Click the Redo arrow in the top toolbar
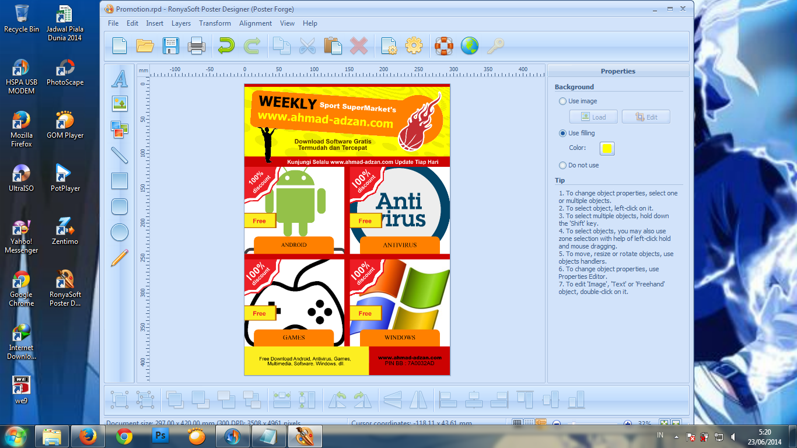The height and width of the screenshot is (448, 797). coord(251,45)
